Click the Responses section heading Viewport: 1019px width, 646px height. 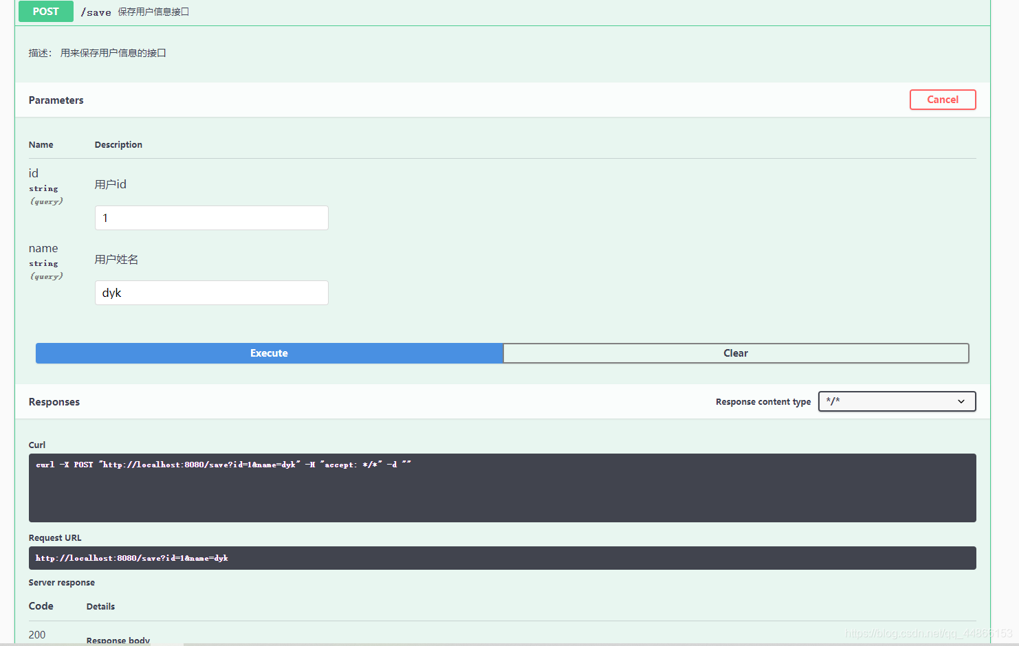(x=54, y=402)
